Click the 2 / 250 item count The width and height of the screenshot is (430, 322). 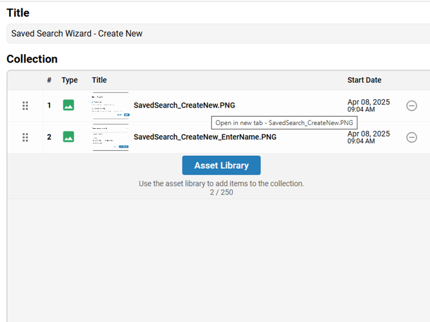(x=221, y=192)
